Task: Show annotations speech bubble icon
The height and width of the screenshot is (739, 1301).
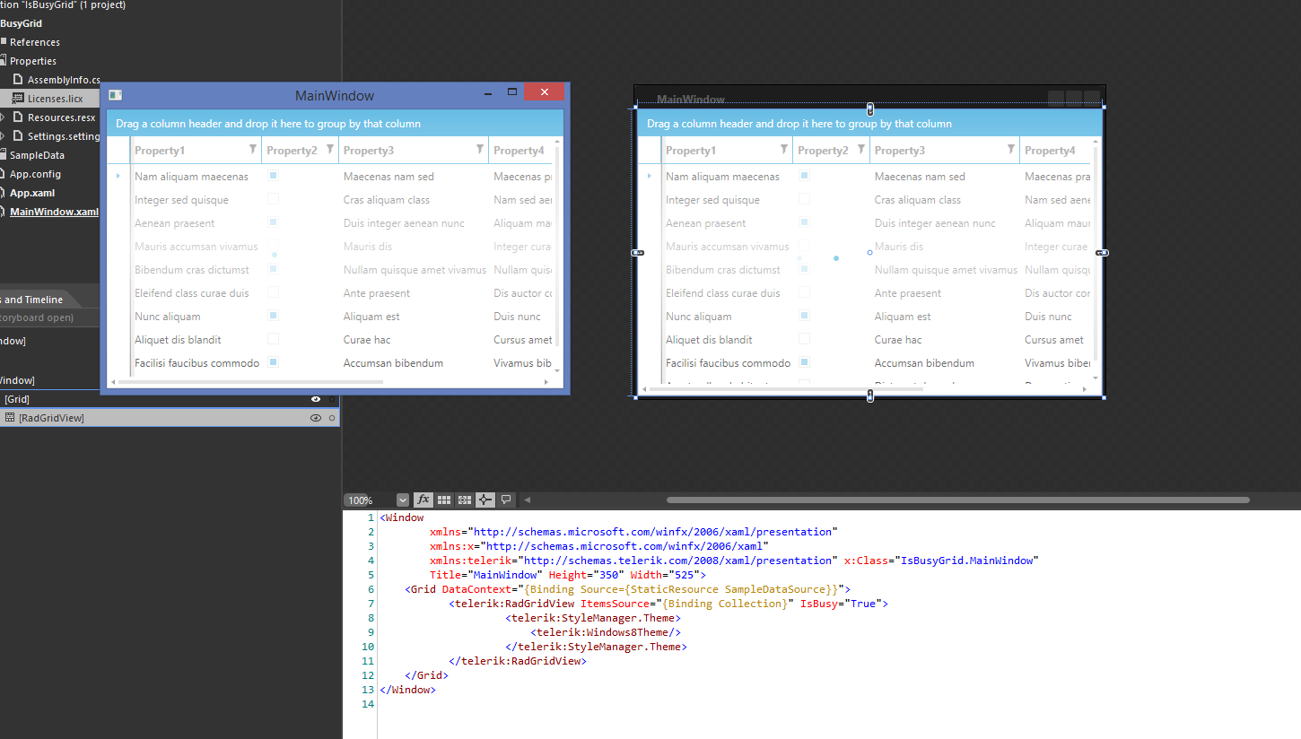Action: 506,500
